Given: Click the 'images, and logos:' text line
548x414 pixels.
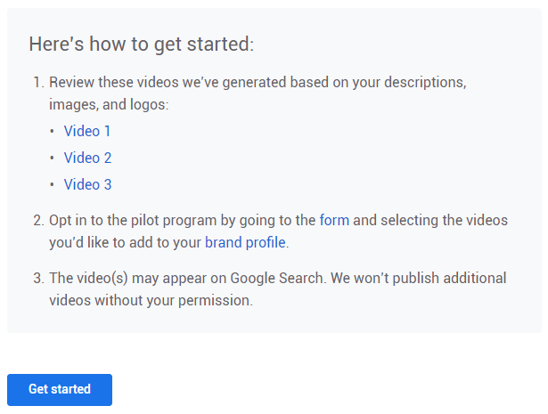Looking at the screenshot, I should coord(109,104).
